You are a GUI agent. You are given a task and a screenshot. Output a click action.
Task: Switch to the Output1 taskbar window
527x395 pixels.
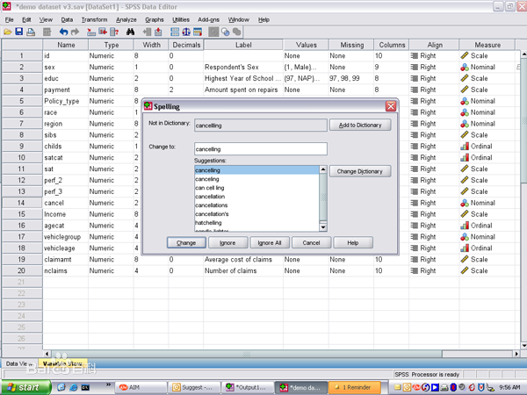(247, 386)
